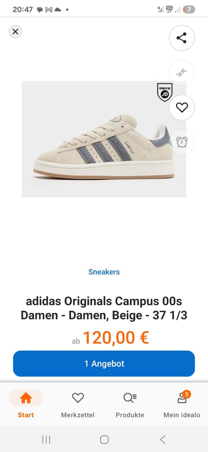Close the product view with X button
This screenshot has height=452, width=208.
click(x=16, y=31)
